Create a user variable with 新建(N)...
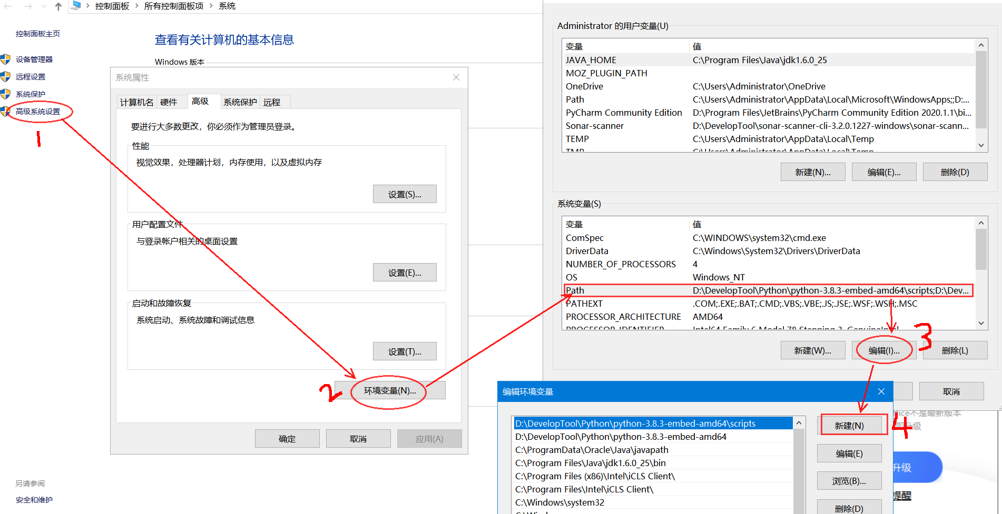Viewport: 1002px width, 514px height. point(813,172)
